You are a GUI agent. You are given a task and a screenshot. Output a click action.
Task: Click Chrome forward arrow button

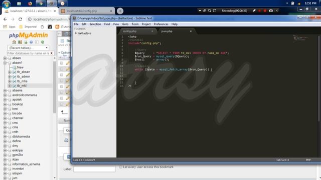[13, 19]
